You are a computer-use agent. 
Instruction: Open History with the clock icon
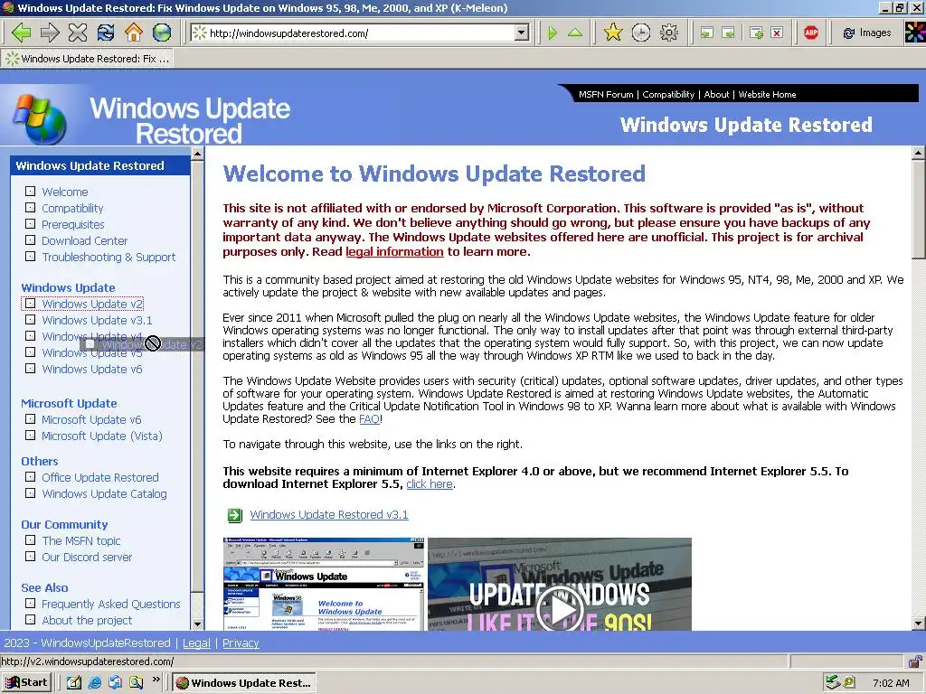tap(641, 33)
